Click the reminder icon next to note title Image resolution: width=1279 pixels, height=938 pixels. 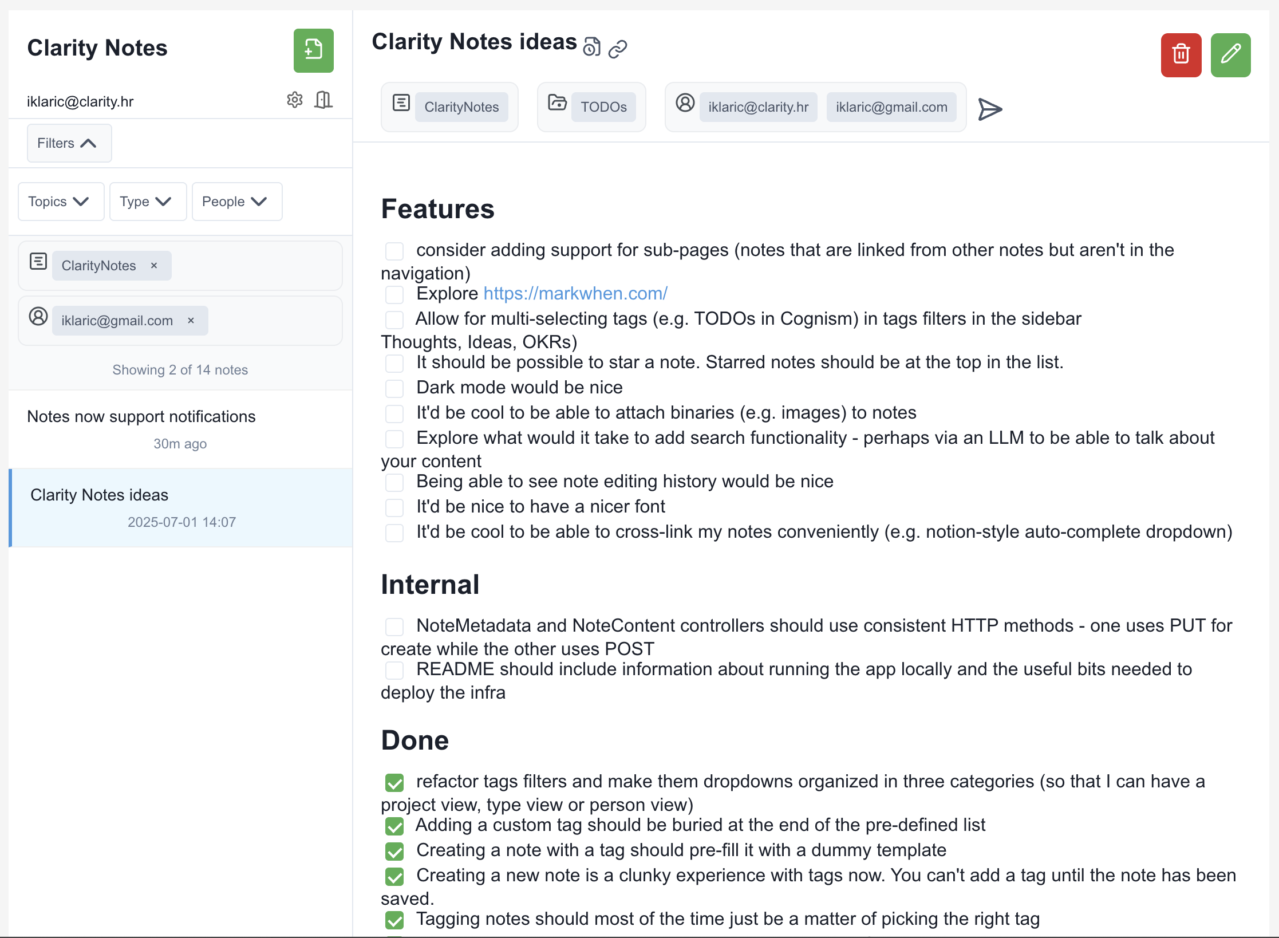pos(592,46)
